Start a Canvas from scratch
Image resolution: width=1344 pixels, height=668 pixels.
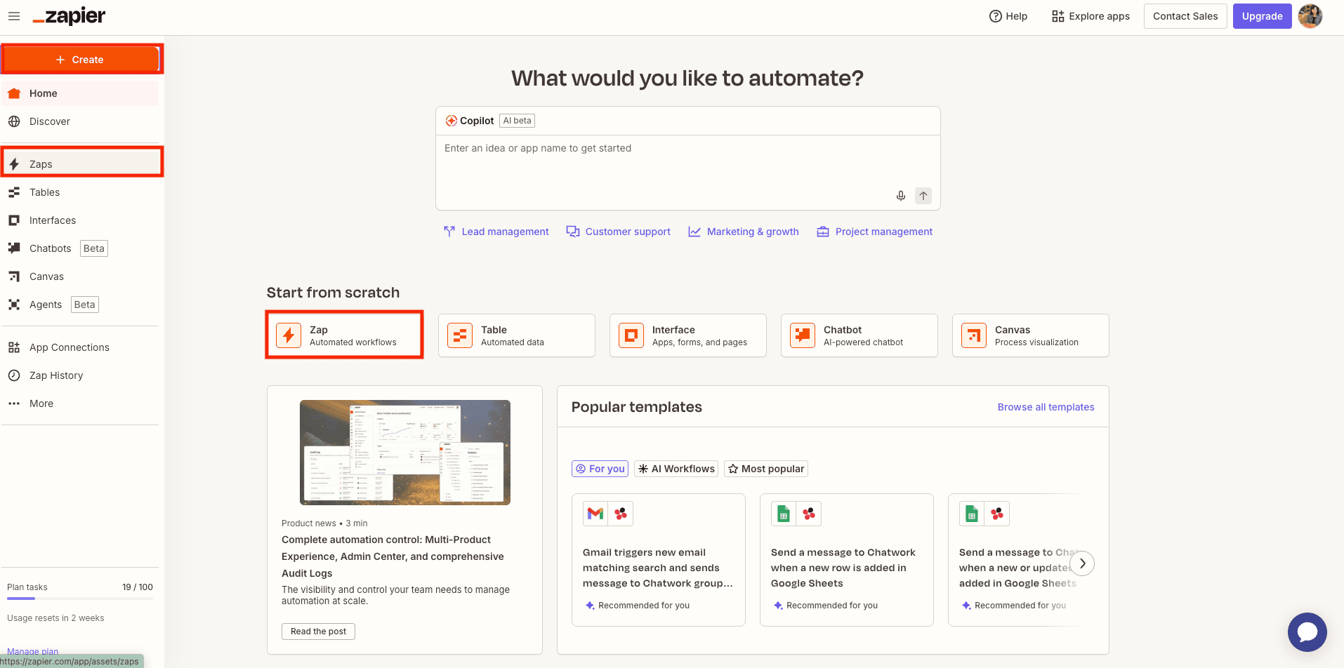[x=1030, y=335]
